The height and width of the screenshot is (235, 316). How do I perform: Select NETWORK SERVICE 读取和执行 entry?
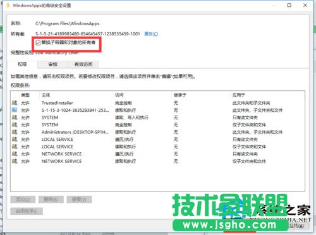pyautogui.click(x=157, y=161)
